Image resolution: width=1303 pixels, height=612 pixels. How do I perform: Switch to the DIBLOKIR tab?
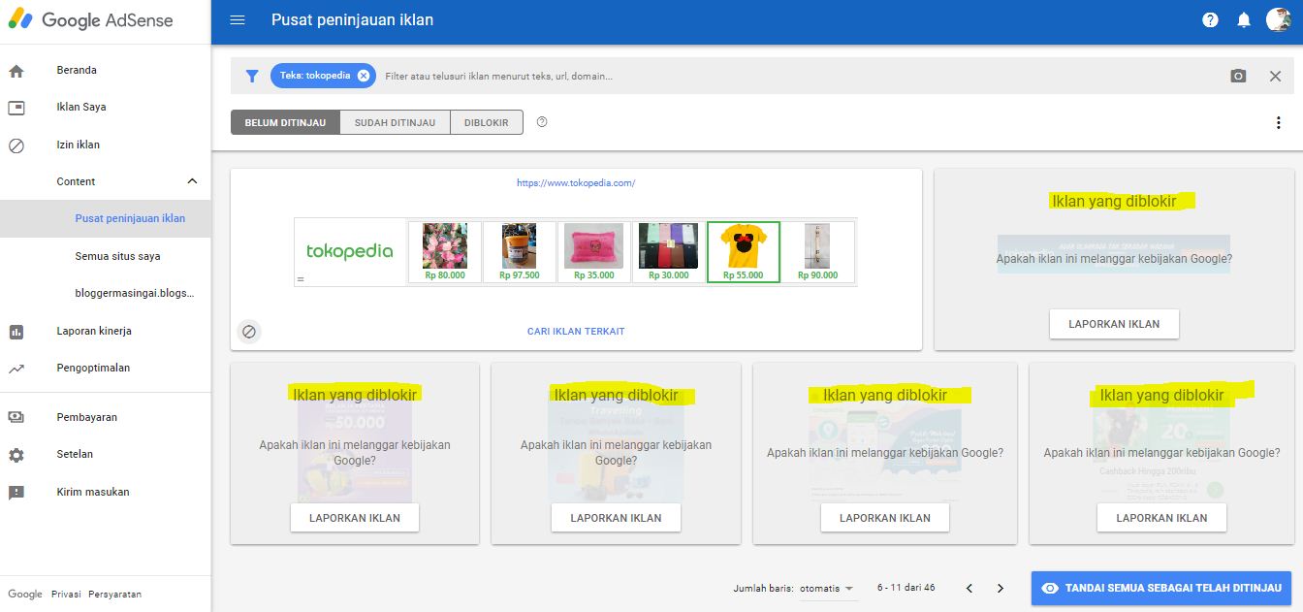pyautogui.click(x=487, y=122)
